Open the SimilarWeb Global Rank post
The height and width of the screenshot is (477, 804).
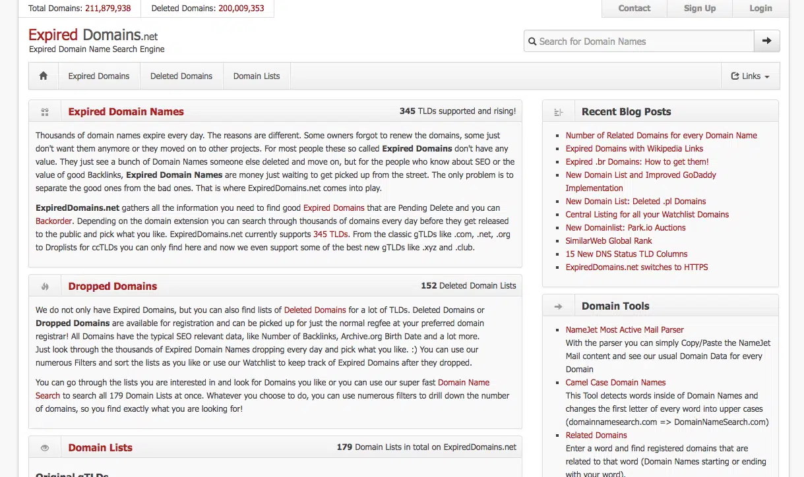pyautogui.click(x=609, y=240)
